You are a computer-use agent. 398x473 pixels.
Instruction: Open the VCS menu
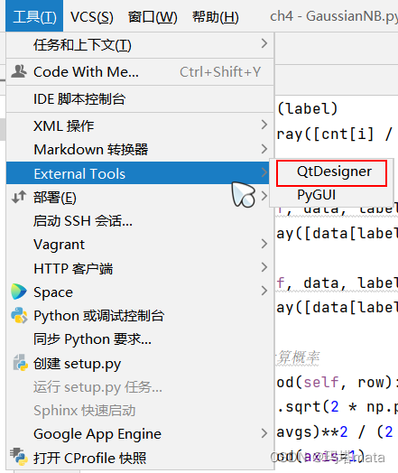pyautogui.click(x=92, y=16)
